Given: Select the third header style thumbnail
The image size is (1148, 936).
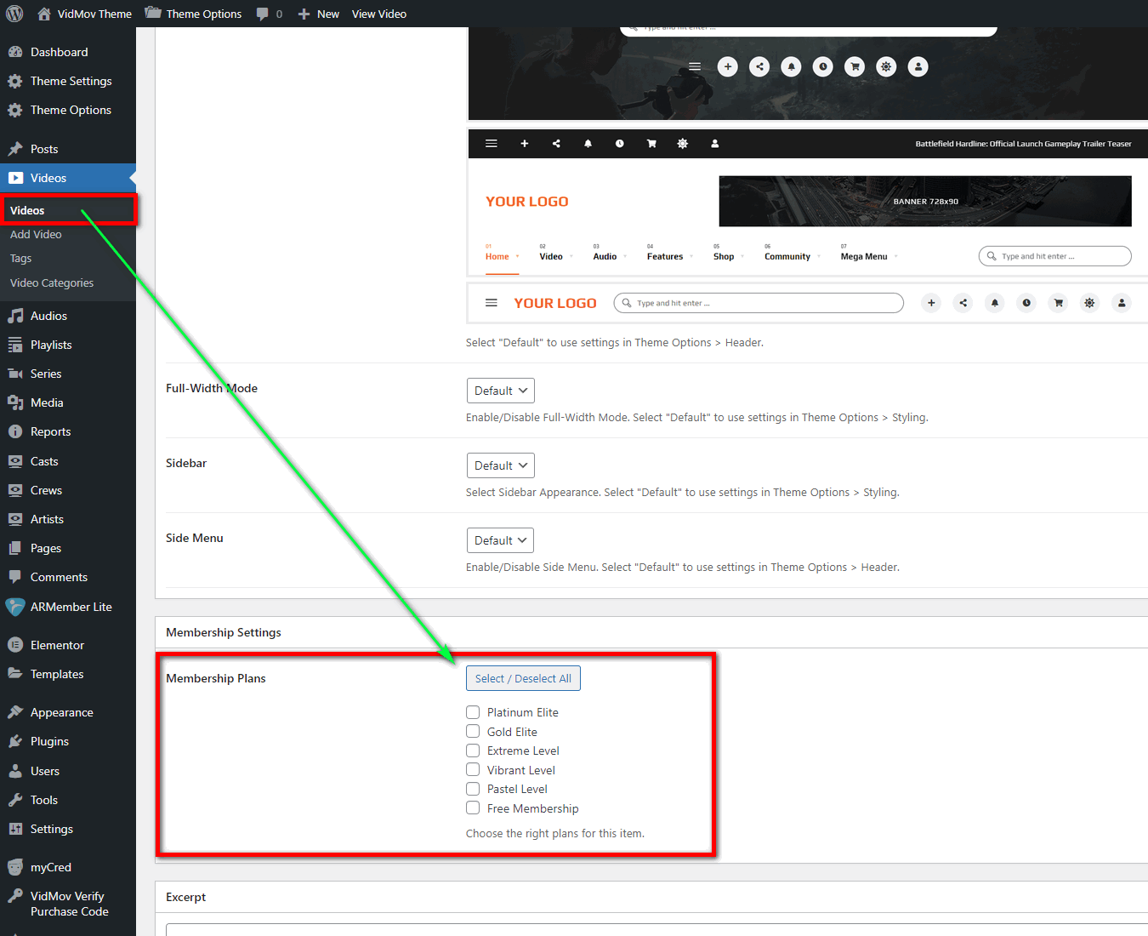Looking at the screenshot, I should [806, 303].
